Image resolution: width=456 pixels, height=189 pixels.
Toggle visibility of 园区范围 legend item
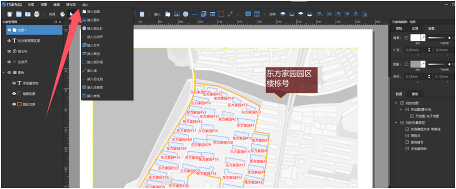14,104
